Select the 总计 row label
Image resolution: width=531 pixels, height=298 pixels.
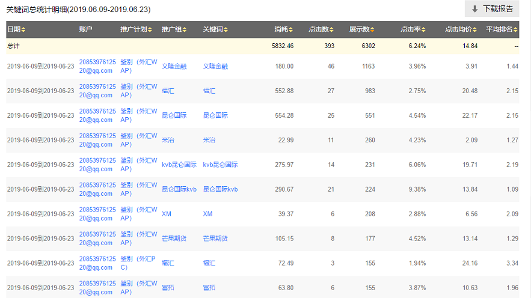click(x=13, y=46)
